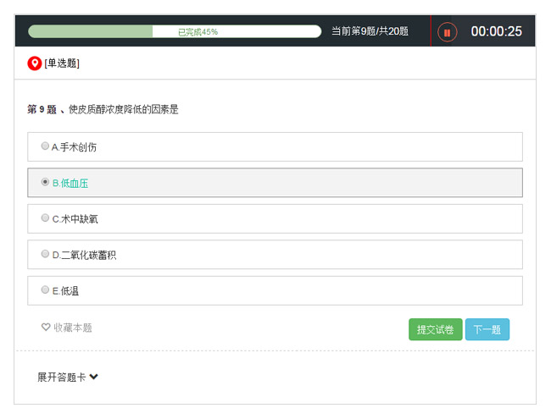The width and height of the screenshot is (551, 419).
Task: Click the red location pin icon
Action: pos(35,63)
